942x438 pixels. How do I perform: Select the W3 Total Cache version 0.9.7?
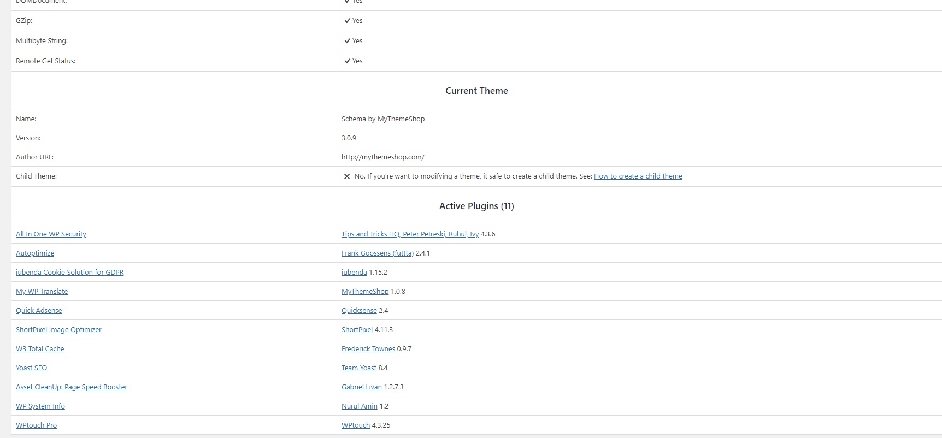click(x=404, y=349)
